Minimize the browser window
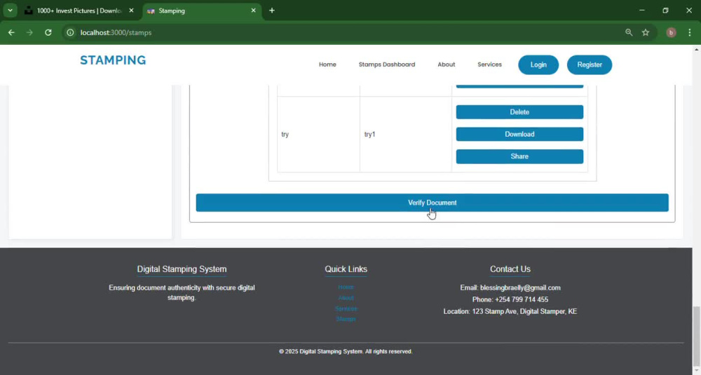This screenshot has height=375, width=701. coord(642,11)
